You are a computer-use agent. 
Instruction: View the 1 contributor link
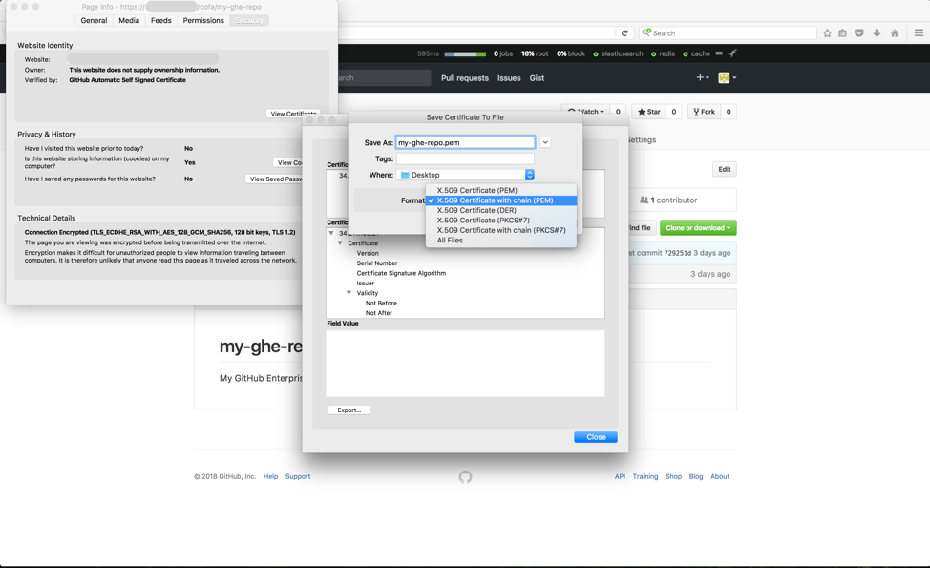pyautogui.click(x=668, y=200)
